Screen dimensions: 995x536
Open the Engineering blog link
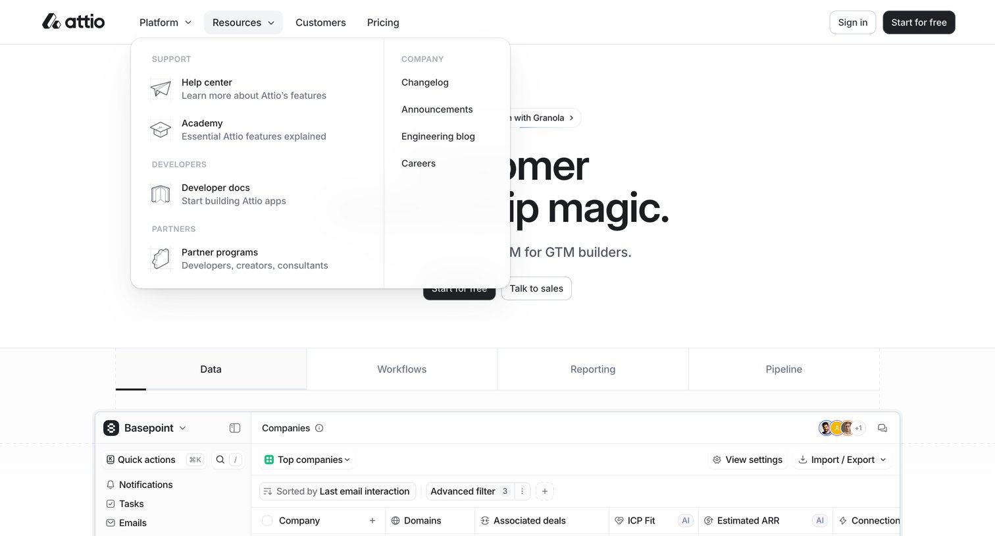click(x=438, y=136)
